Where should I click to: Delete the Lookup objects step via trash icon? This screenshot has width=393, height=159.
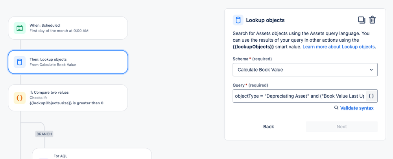(373, 20)
